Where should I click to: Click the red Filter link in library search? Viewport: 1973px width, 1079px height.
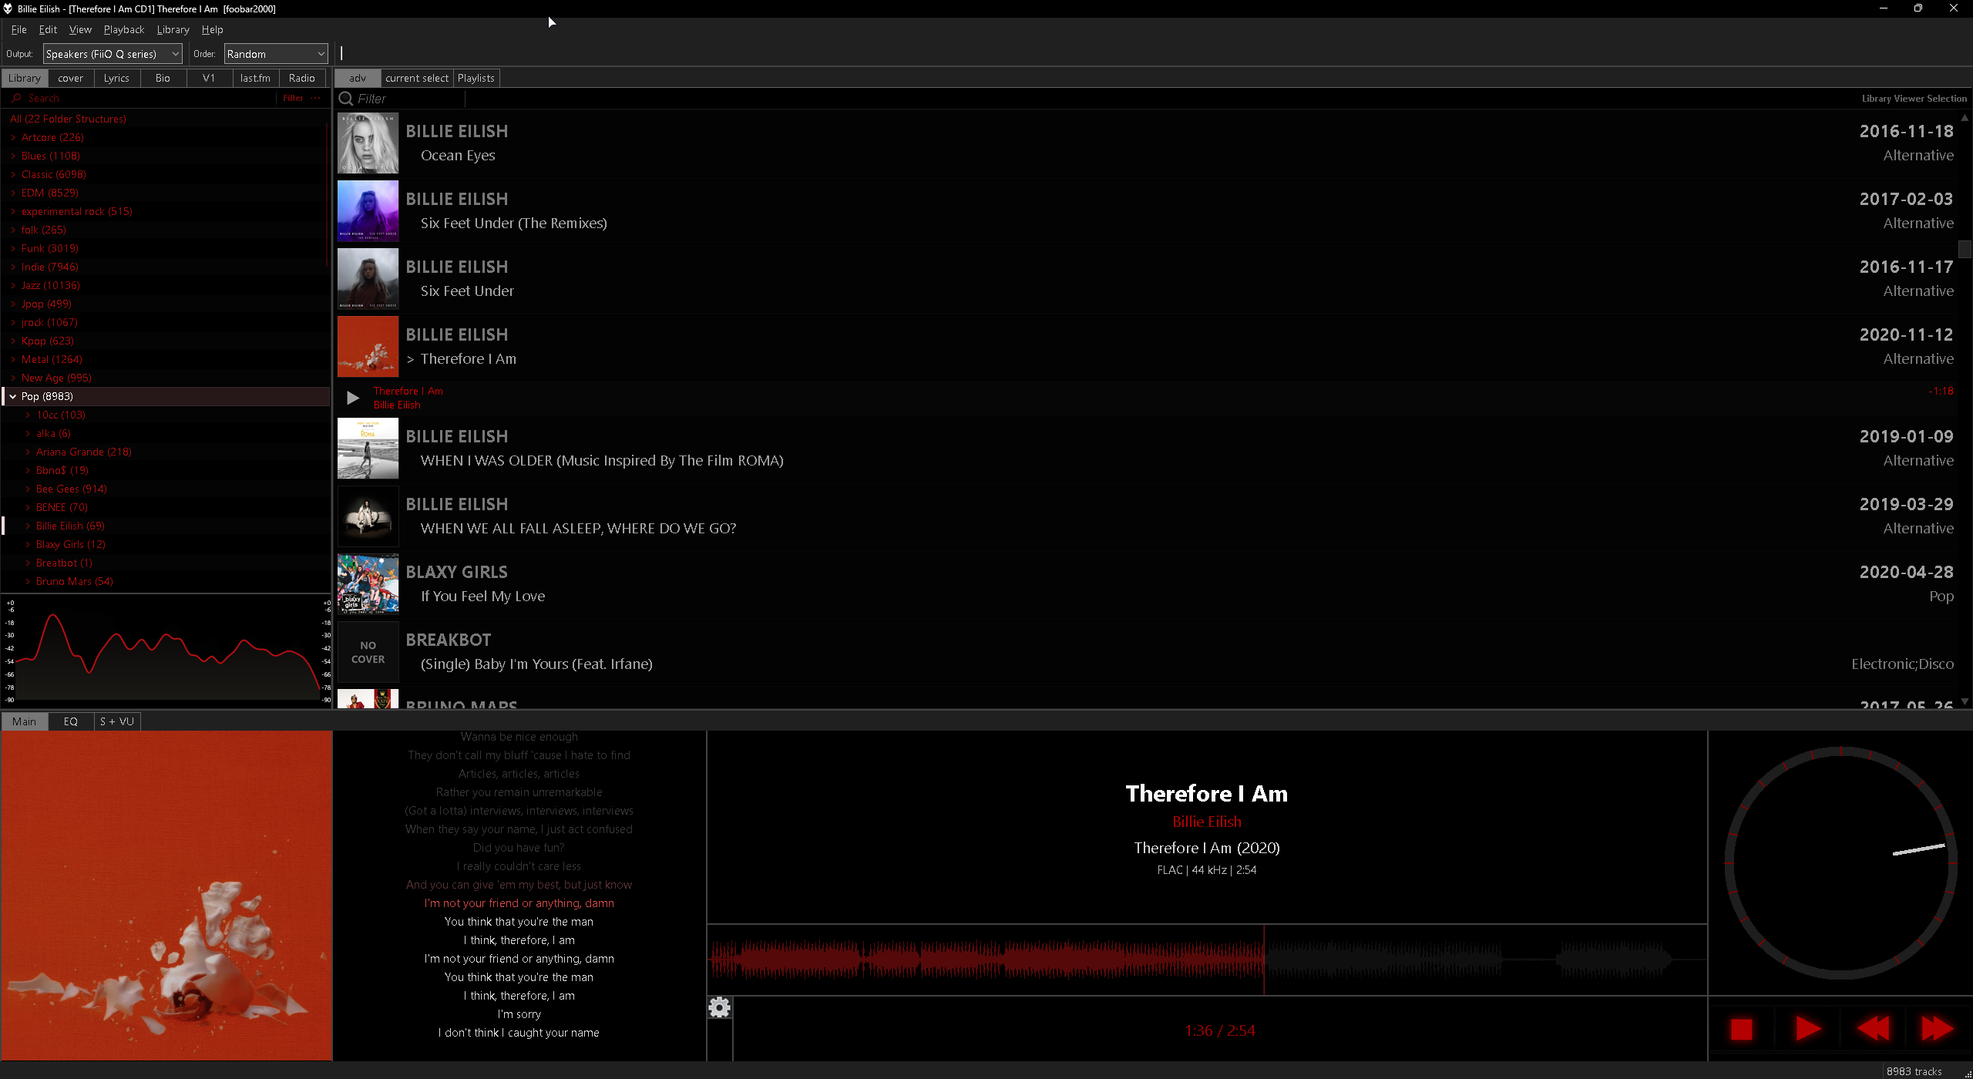coord(293,98)
